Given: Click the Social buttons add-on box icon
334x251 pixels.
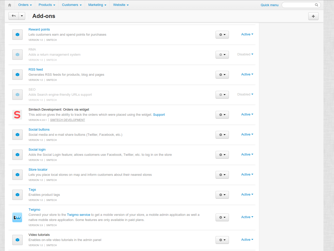Looking at the screenshot, I should coord(17,135).
